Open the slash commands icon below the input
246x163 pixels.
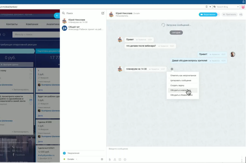(x=120, y=159)
